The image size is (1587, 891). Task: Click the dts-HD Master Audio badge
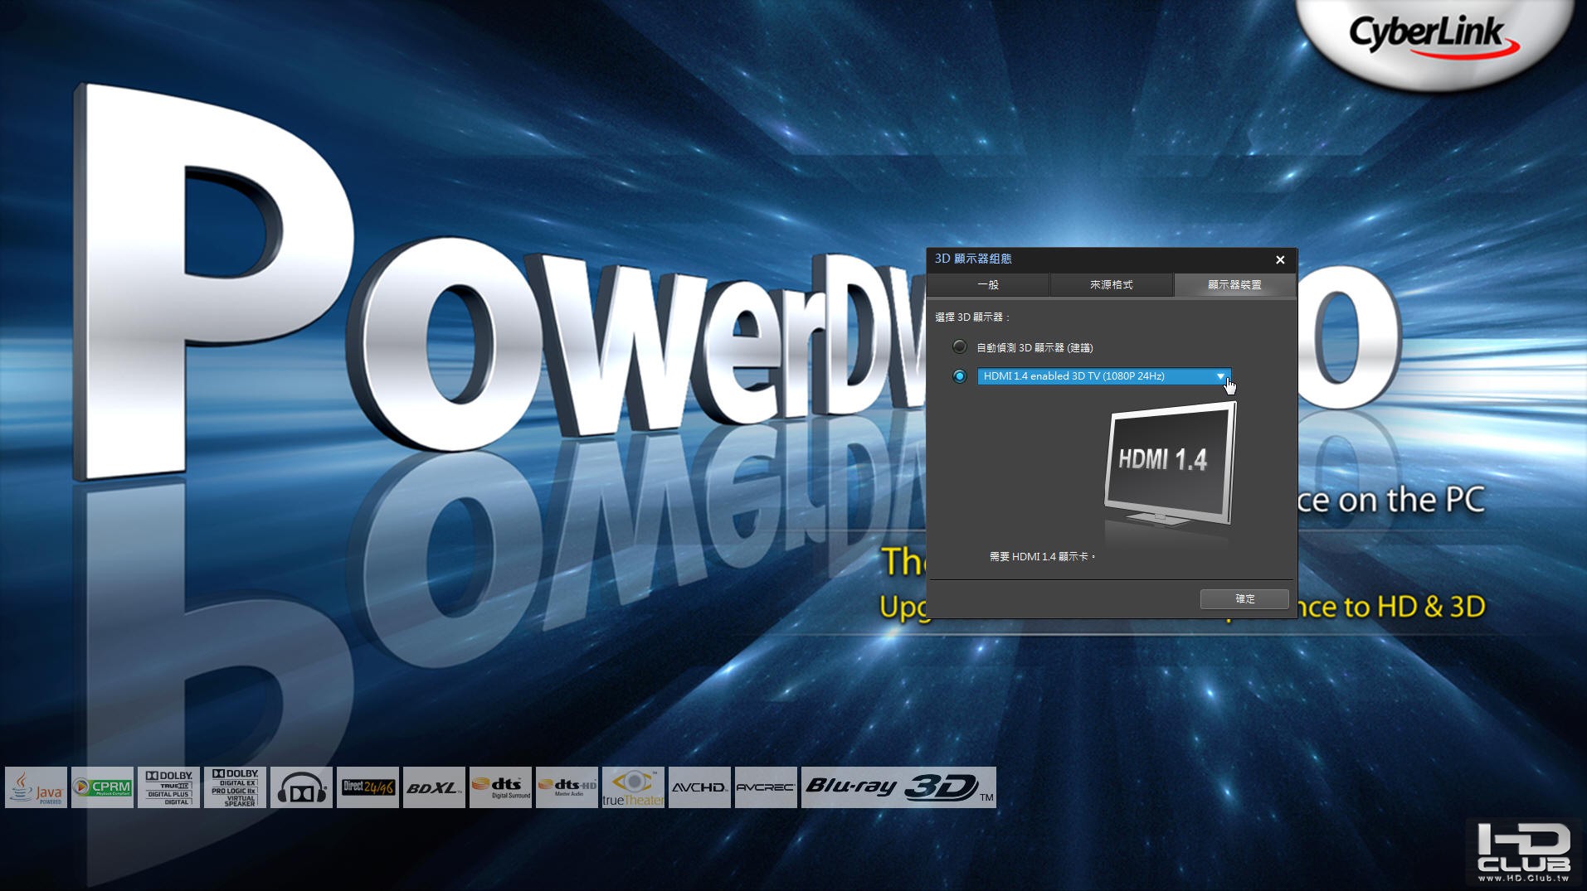pos(567,787)
